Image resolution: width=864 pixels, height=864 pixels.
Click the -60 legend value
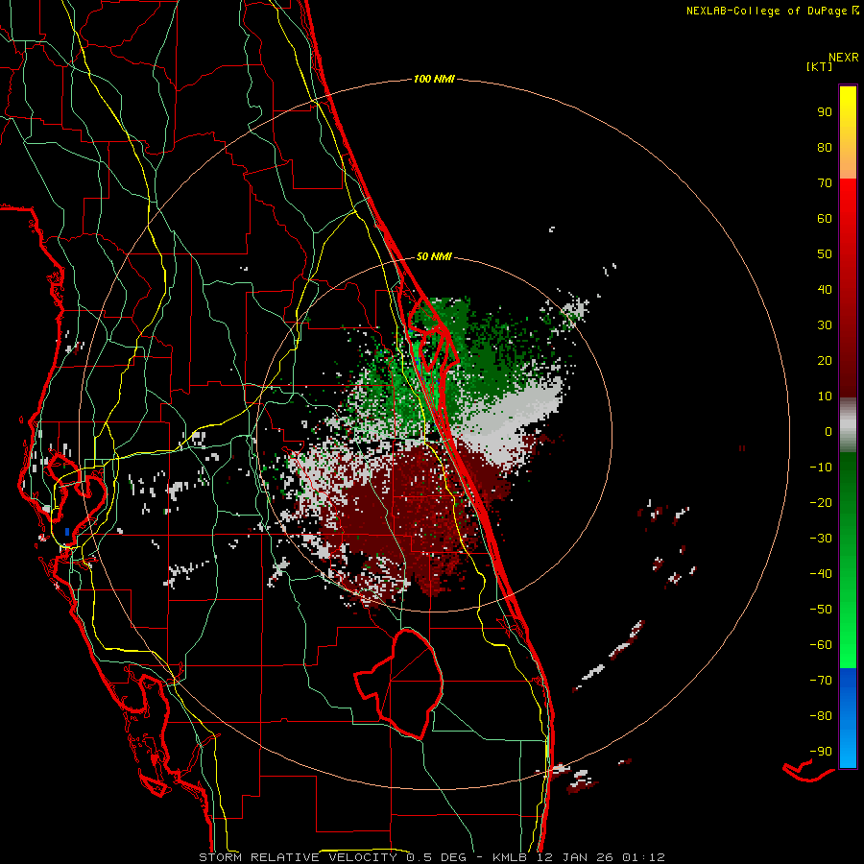821,645
